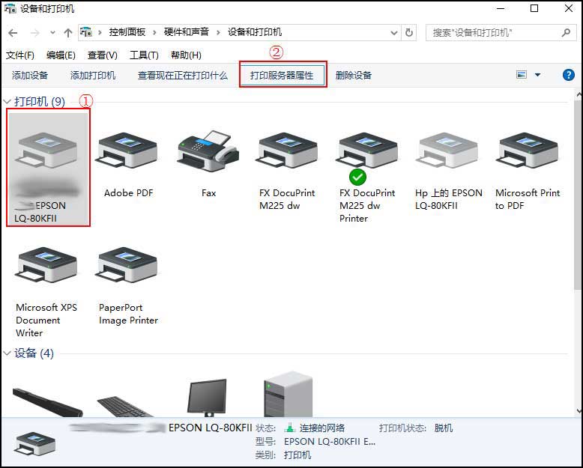Open the 工具(T) menu
Viewport: 583px width, 468px height.
[144, 55]
